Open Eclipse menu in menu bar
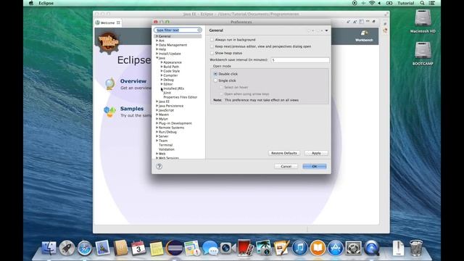The image size is (464, 261). [x=46, y=3]
